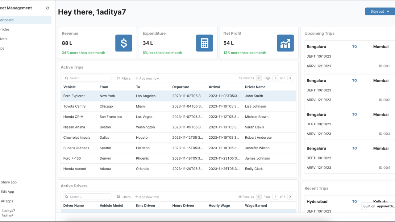Click the Subaru Outback cell

point(76,148)
